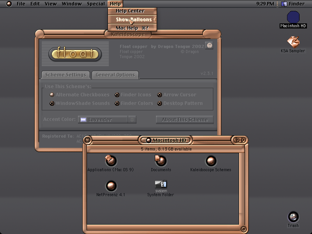This screenshot has height=234, width=312.
Task: Click the question mark help icon in Kaleidoscope
Action: pyautogui.click(x=209, y=46)
